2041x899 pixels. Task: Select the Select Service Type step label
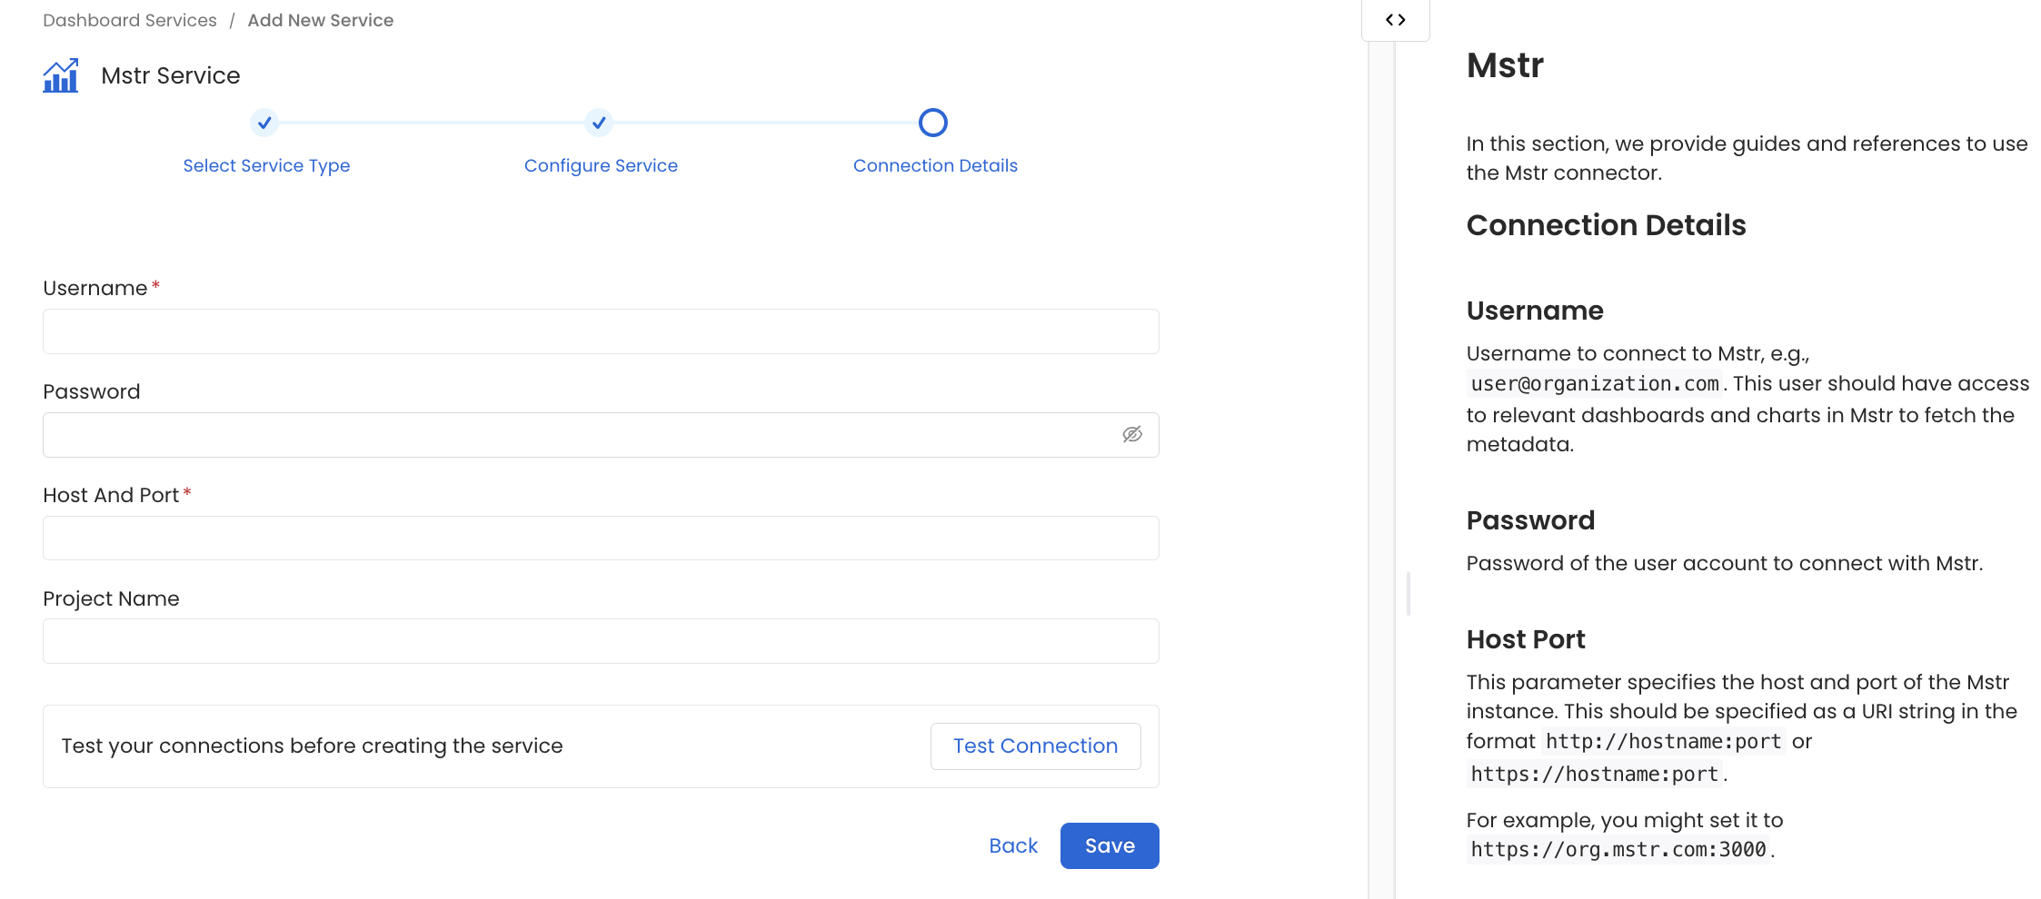(x=266, y=165)
